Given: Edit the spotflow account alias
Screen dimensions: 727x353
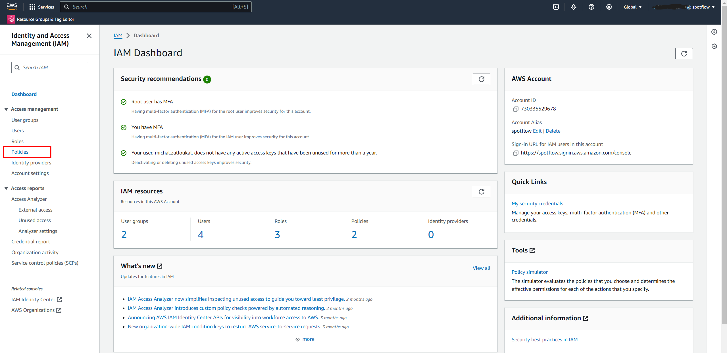Looking at the screenshot, I should [537, 131].
